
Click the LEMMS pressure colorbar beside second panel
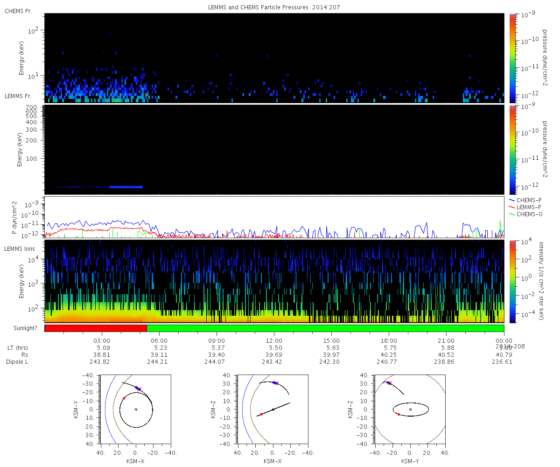pyautogui.click(x=513, y=149)
